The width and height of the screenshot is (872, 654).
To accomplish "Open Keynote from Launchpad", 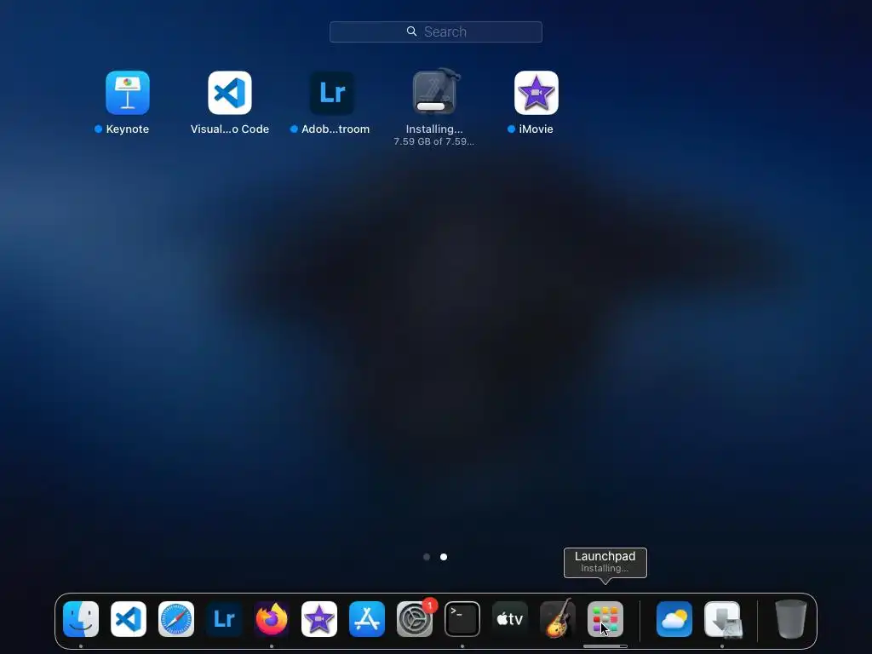I will tap(128, 93).
